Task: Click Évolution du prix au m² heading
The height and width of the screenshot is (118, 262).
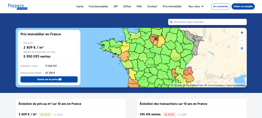Action: coord(50,104)
